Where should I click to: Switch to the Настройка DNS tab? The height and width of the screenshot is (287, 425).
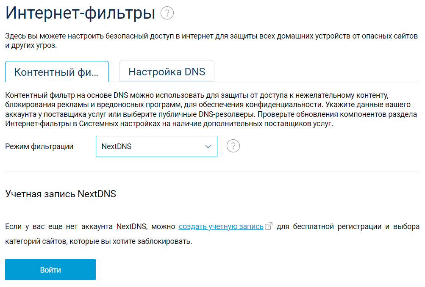click(x=167, y=71)
